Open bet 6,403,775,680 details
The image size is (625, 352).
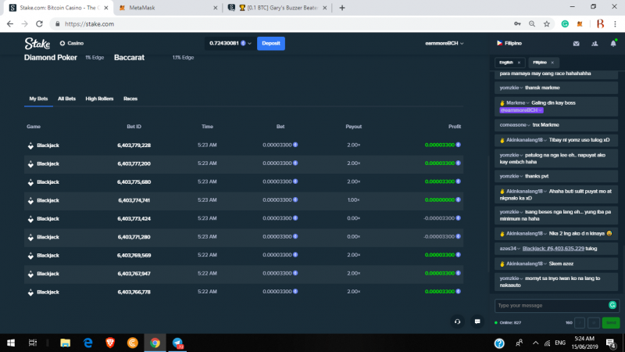point(134,182)
